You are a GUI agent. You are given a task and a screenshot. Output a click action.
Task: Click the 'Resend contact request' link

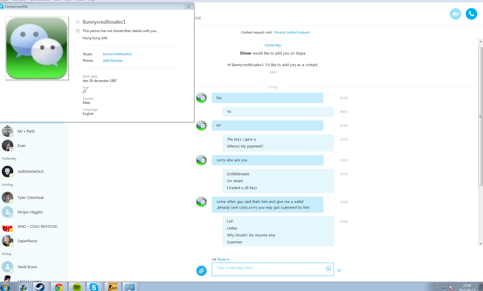click(x=292, y=32)
